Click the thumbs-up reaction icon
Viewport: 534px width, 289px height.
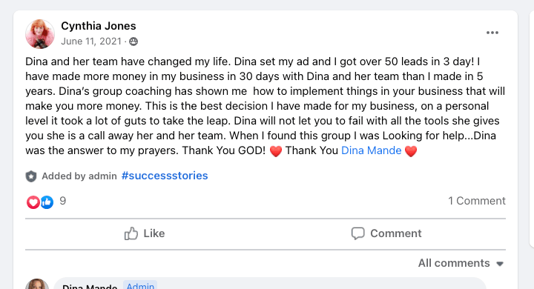47,202
